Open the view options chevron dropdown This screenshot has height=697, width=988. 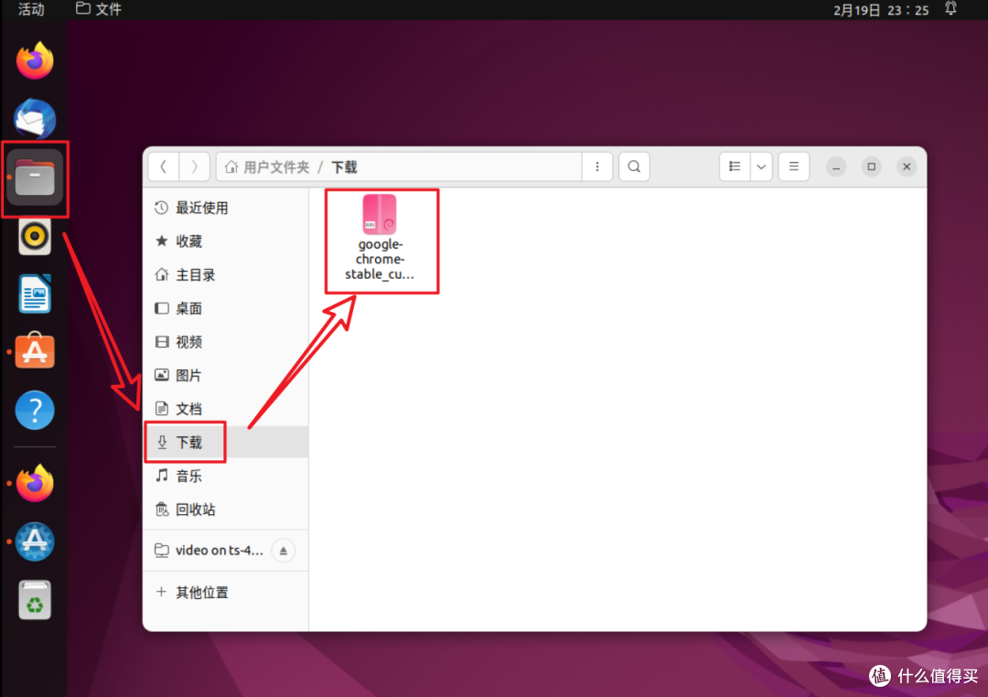pos(760,166)
